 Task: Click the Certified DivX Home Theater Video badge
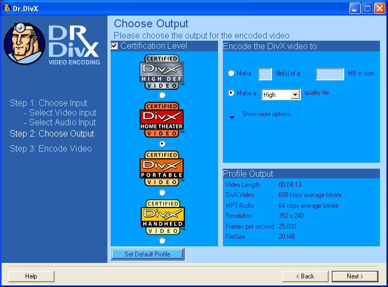(x=162, y=119)
